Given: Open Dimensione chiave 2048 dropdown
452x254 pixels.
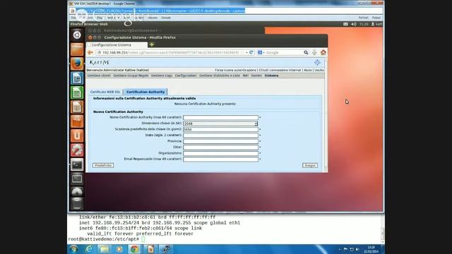Looking at the screenshot, I should pos(220,123).
